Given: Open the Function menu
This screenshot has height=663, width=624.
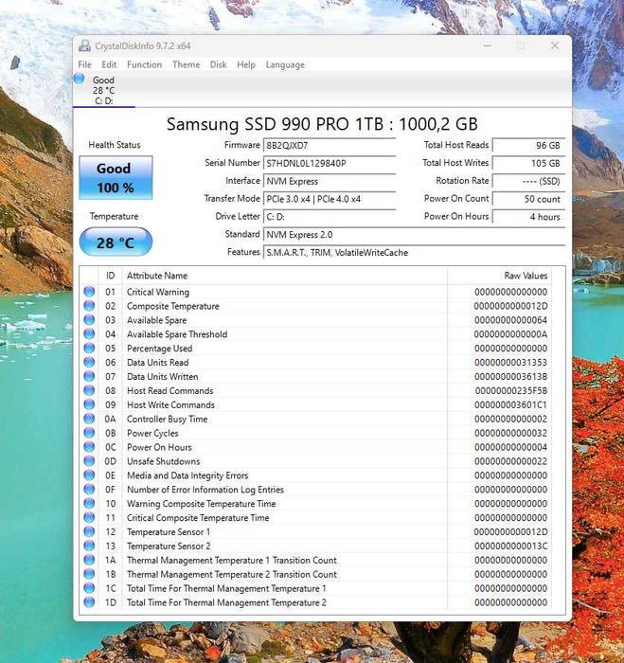Looking at the screenshot, I should coord(144,64).
